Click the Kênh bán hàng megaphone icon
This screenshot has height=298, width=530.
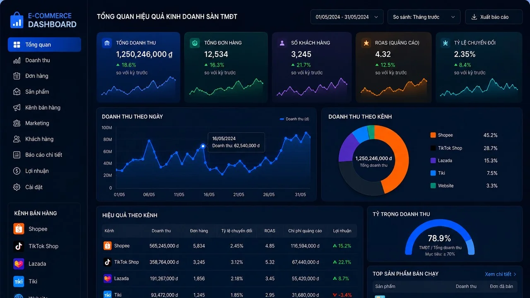point(17,108)
